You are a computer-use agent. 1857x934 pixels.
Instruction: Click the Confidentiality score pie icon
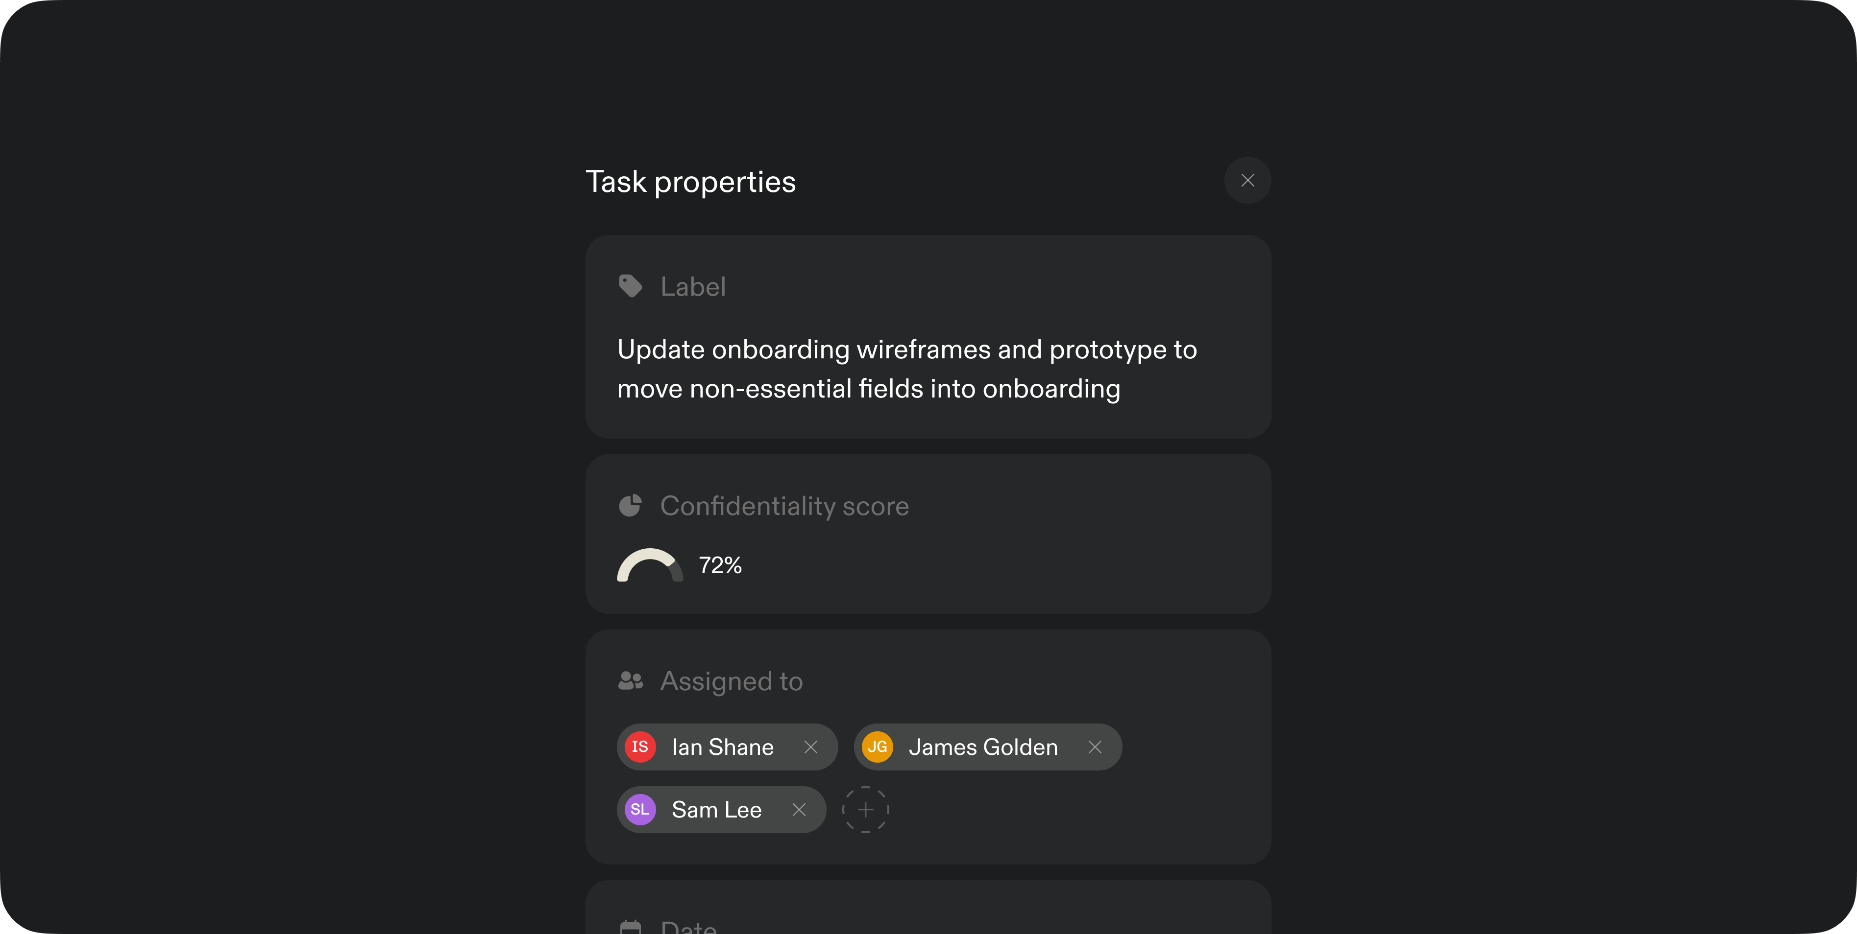(630, 506)
